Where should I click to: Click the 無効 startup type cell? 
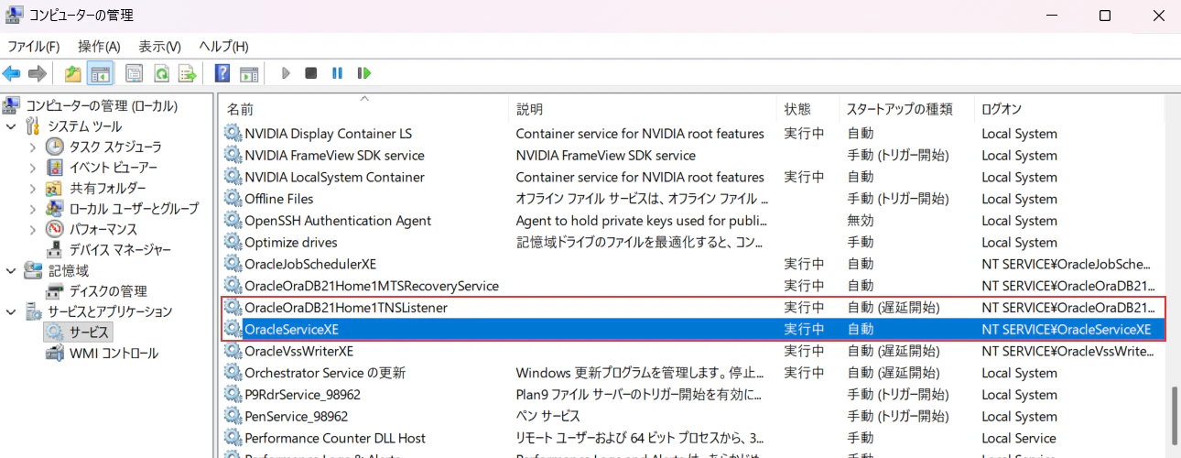pyautogui.click(x=860, y=221)
